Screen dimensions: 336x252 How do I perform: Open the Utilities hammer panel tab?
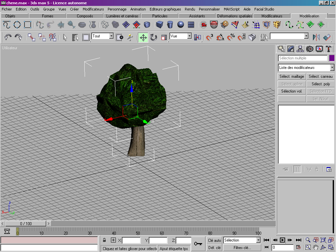click(329, 49)
